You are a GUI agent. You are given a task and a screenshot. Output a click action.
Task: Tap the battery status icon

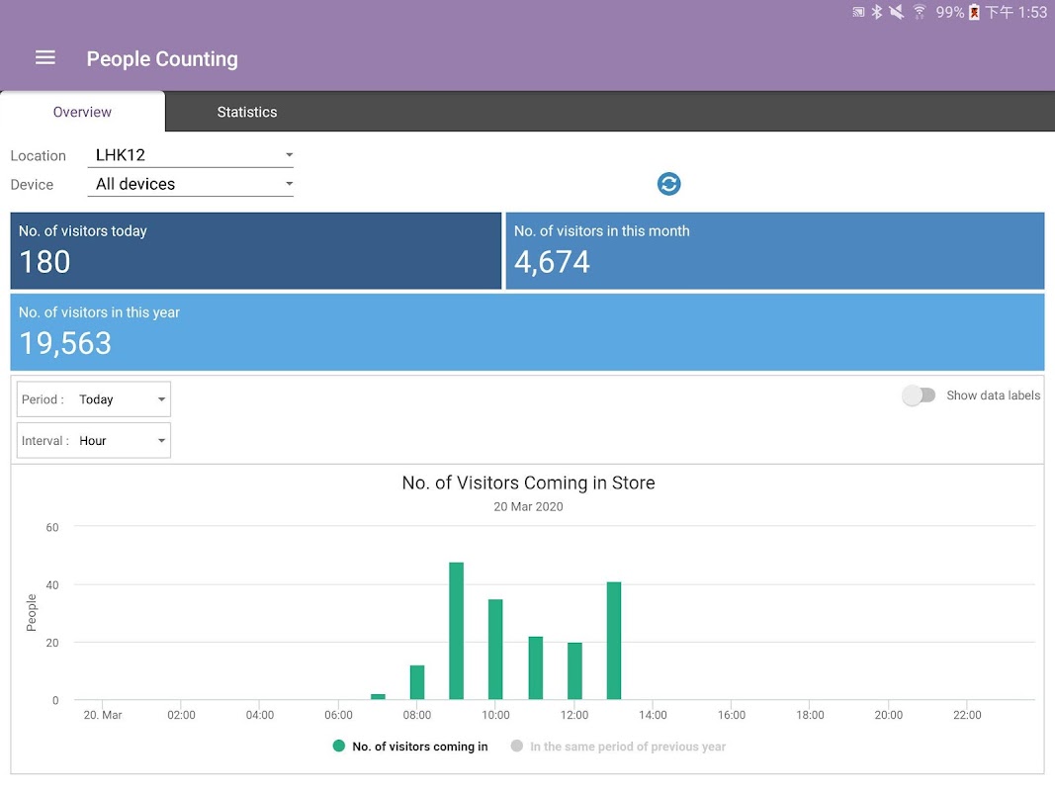coord(974,12)
